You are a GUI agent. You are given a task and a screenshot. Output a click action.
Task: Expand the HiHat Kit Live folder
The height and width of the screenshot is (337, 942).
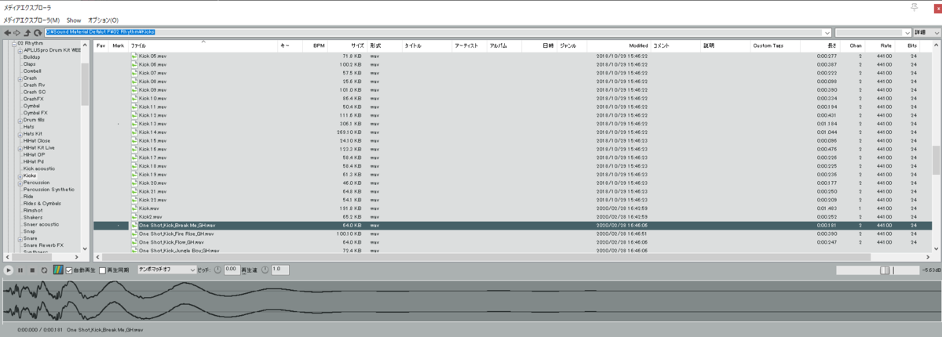coord(20,147)
